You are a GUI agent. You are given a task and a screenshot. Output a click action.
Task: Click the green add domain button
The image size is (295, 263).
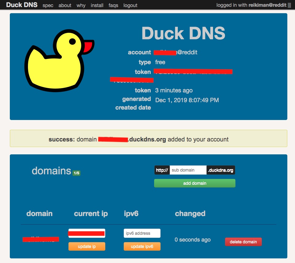tap(195, 183)
